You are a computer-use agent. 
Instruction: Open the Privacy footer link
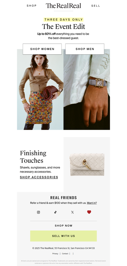coord(55,254)
